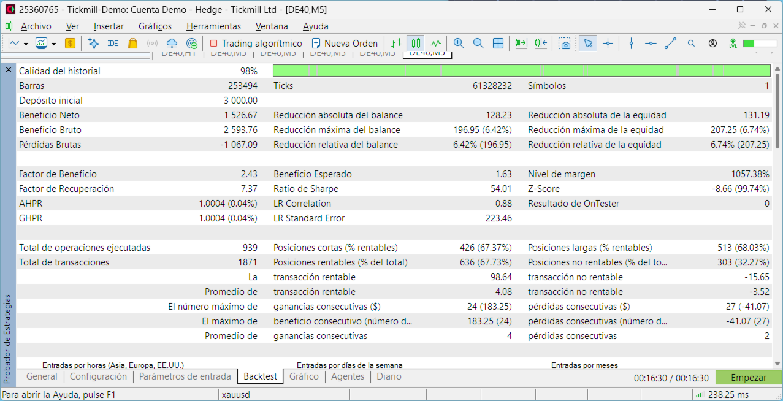Select the crosshair tool icon

pos(608,44)
